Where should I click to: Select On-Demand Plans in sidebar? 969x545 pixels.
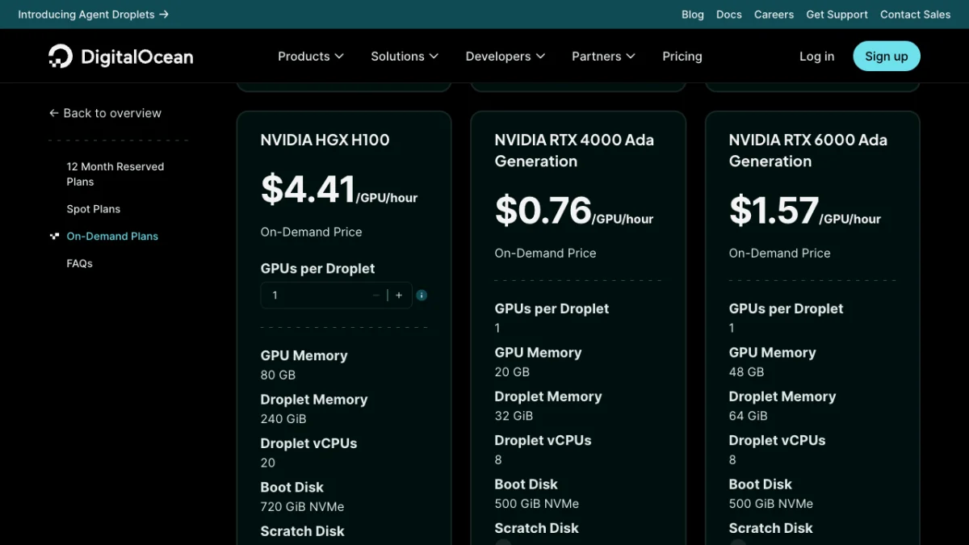112,237
